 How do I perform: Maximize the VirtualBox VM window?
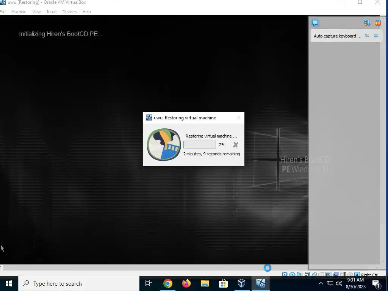(360, 2)
